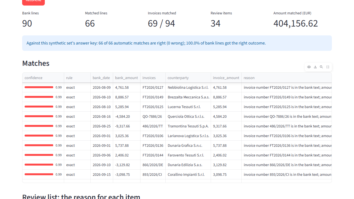
Task: Click the Invoices matched value 69 / 94
Action: (161, 23)
